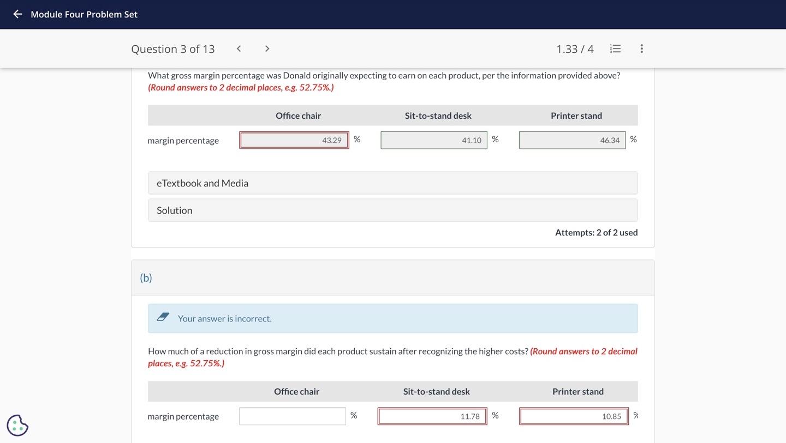The image size is (786, 443).
Task: Click the Your answer is incorrect message
Action: tap(224, 319)
